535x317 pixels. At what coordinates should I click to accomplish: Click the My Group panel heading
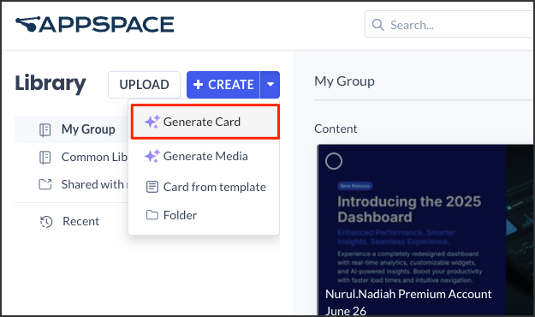(344, 81)
